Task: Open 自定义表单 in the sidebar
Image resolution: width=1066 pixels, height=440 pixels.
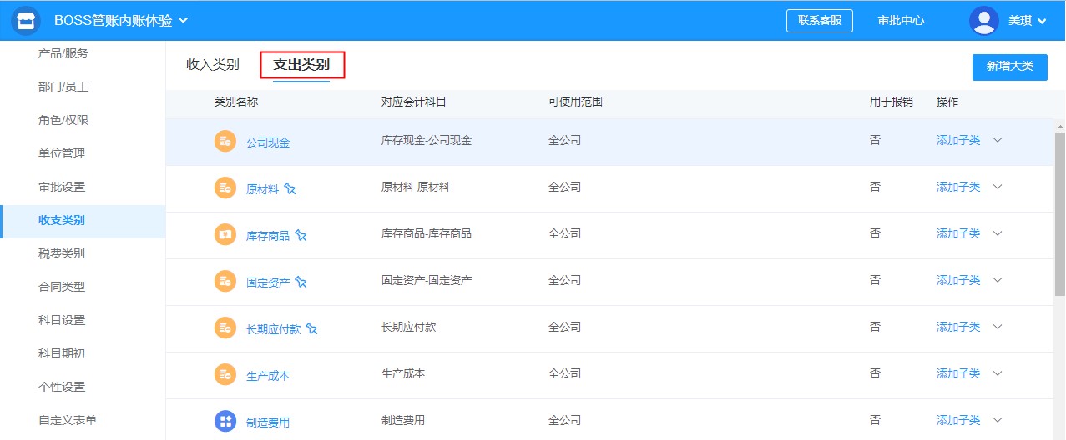Action: click(68, 420)
